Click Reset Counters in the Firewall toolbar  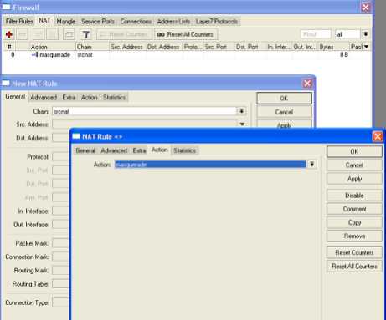coord(124,34)
